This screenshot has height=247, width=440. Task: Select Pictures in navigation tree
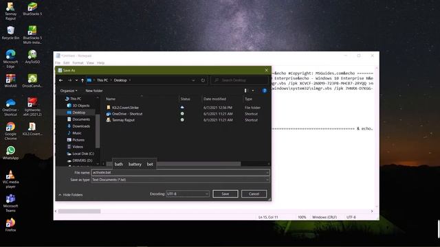point(78,140)
